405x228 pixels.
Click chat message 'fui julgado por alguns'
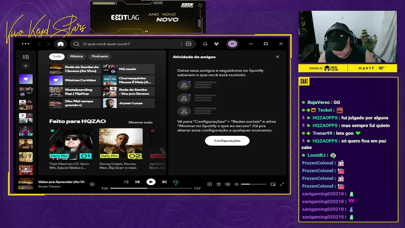(x=365, y=118)
